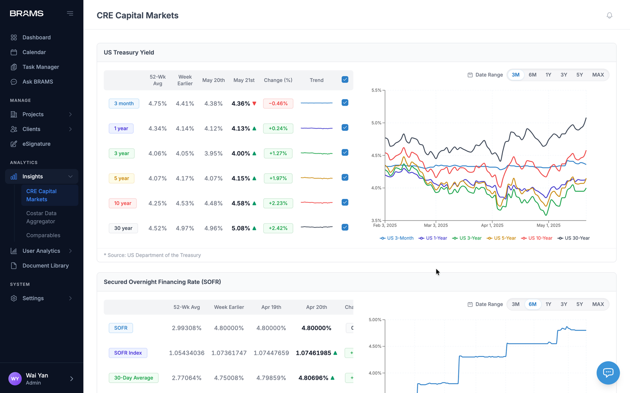This screenshot has width=630, height=393.
Task: Click the 5.08% May 21st value
Action: (x=241, y=228)
